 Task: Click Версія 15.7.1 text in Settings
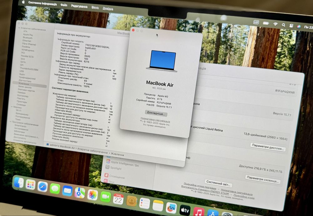click(x=282, y=114)
